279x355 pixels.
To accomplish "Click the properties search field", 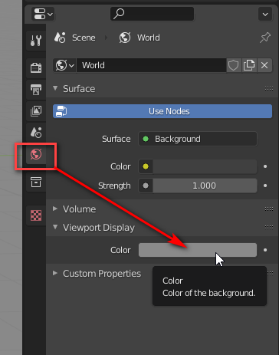I will (152, 14).
